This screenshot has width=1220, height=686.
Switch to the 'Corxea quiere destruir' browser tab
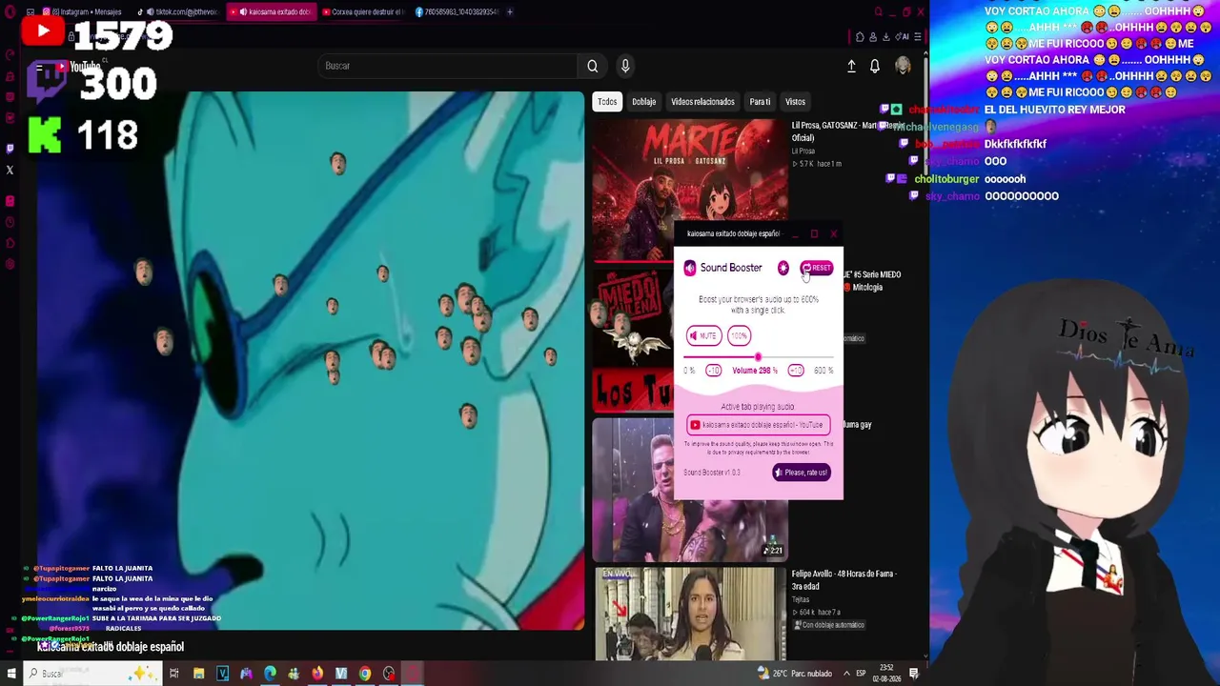[363, 11]
